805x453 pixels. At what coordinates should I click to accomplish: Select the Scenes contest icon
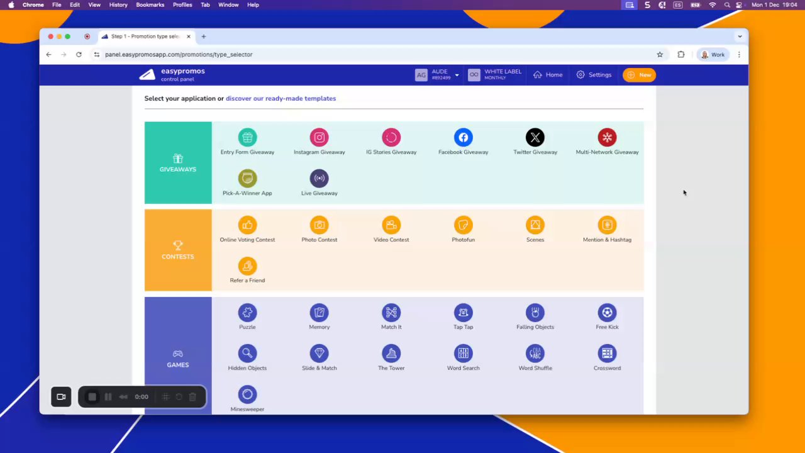click(535, 225)
